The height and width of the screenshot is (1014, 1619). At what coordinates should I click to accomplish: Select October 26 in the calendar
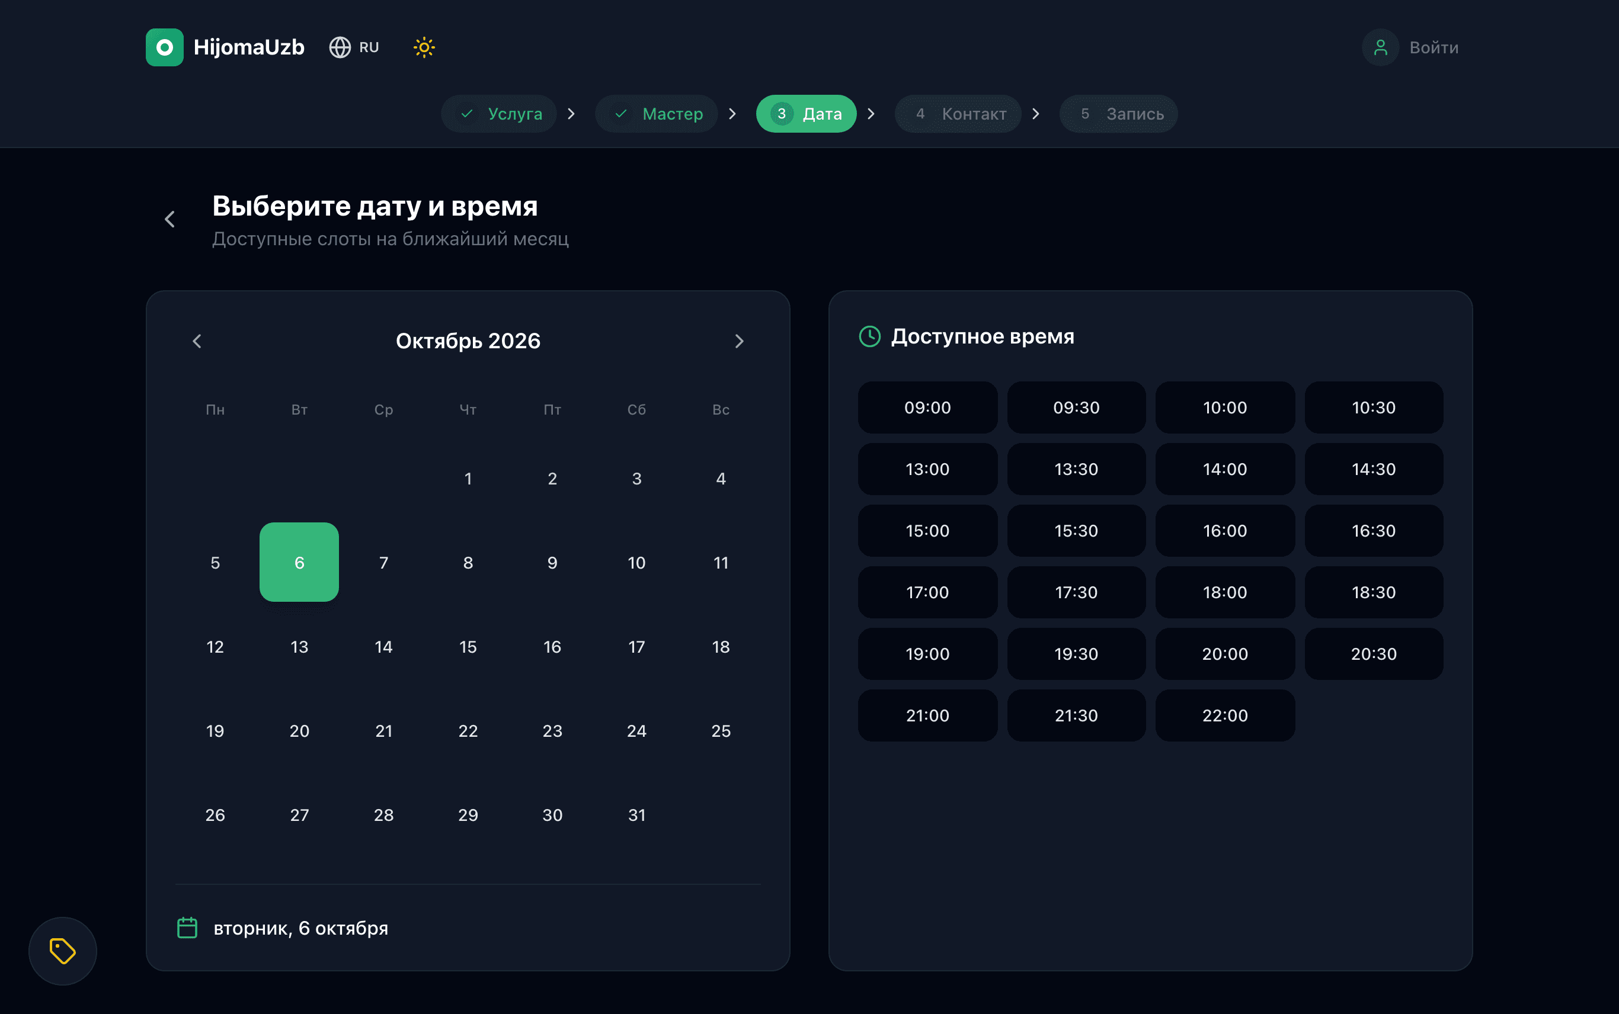[x=215, y=815]
